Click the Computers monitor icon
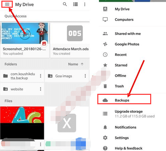The image size is (166, 151). tap(105, 20)
